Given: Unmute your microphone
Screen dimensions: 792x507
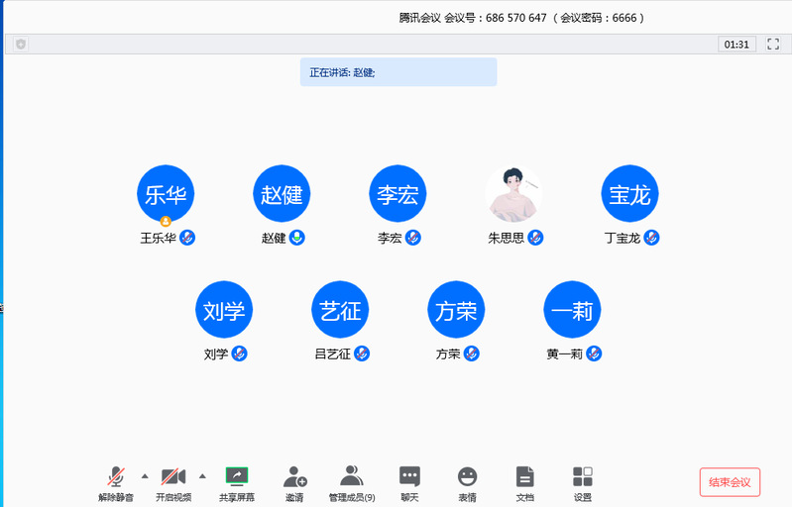Looking at the screenshot, I should (116, 476).
